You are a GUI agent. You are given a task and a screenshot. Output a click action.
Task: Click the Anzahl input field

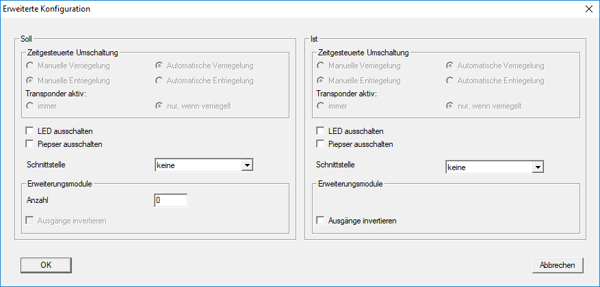[x=170, y=201]
